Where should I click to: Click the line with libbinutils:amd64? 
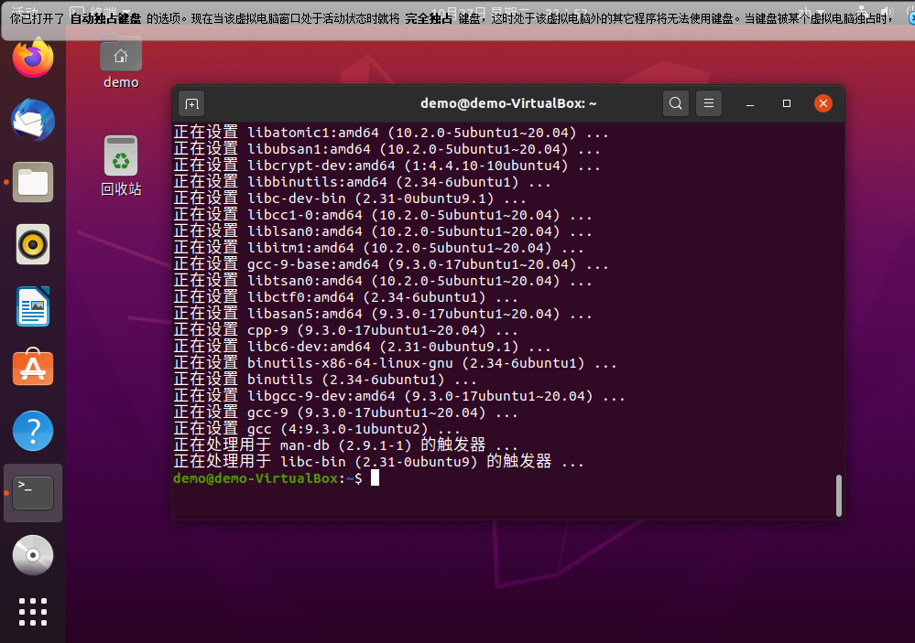(x=362, y=182)
